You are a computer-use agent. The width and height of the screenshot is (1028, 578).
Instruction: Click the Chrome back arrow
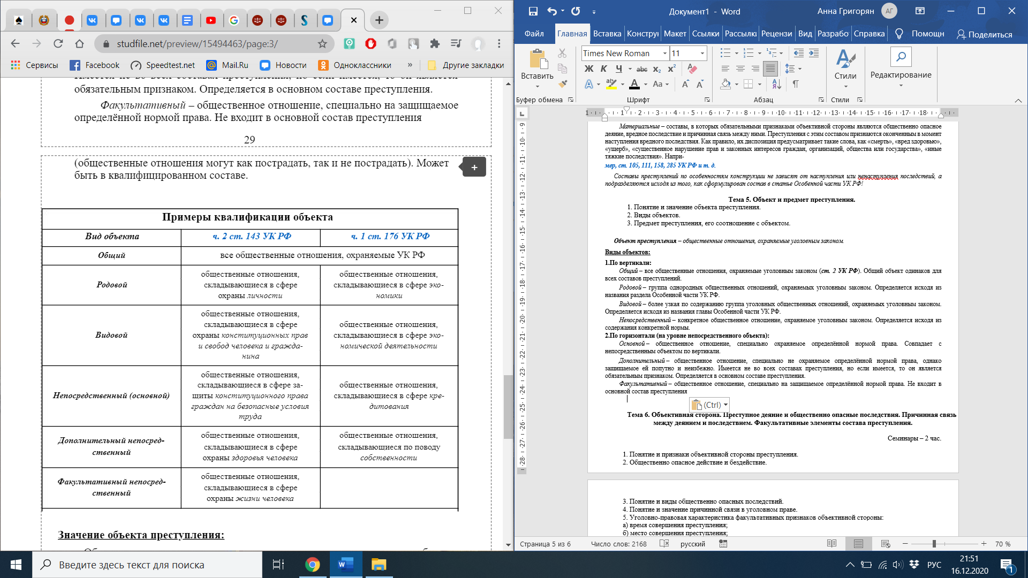pyautogui.click(x=15, y=44)
